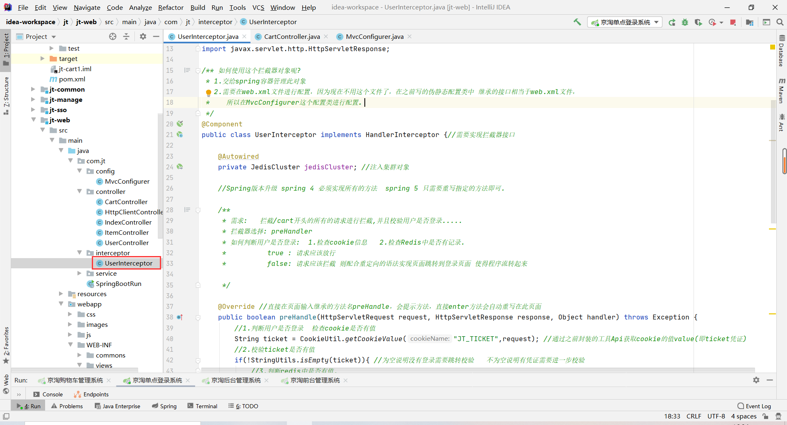This screenshot has width=787, height=425.
Task: Open the Ant side panel
Action: click(781, 123)
